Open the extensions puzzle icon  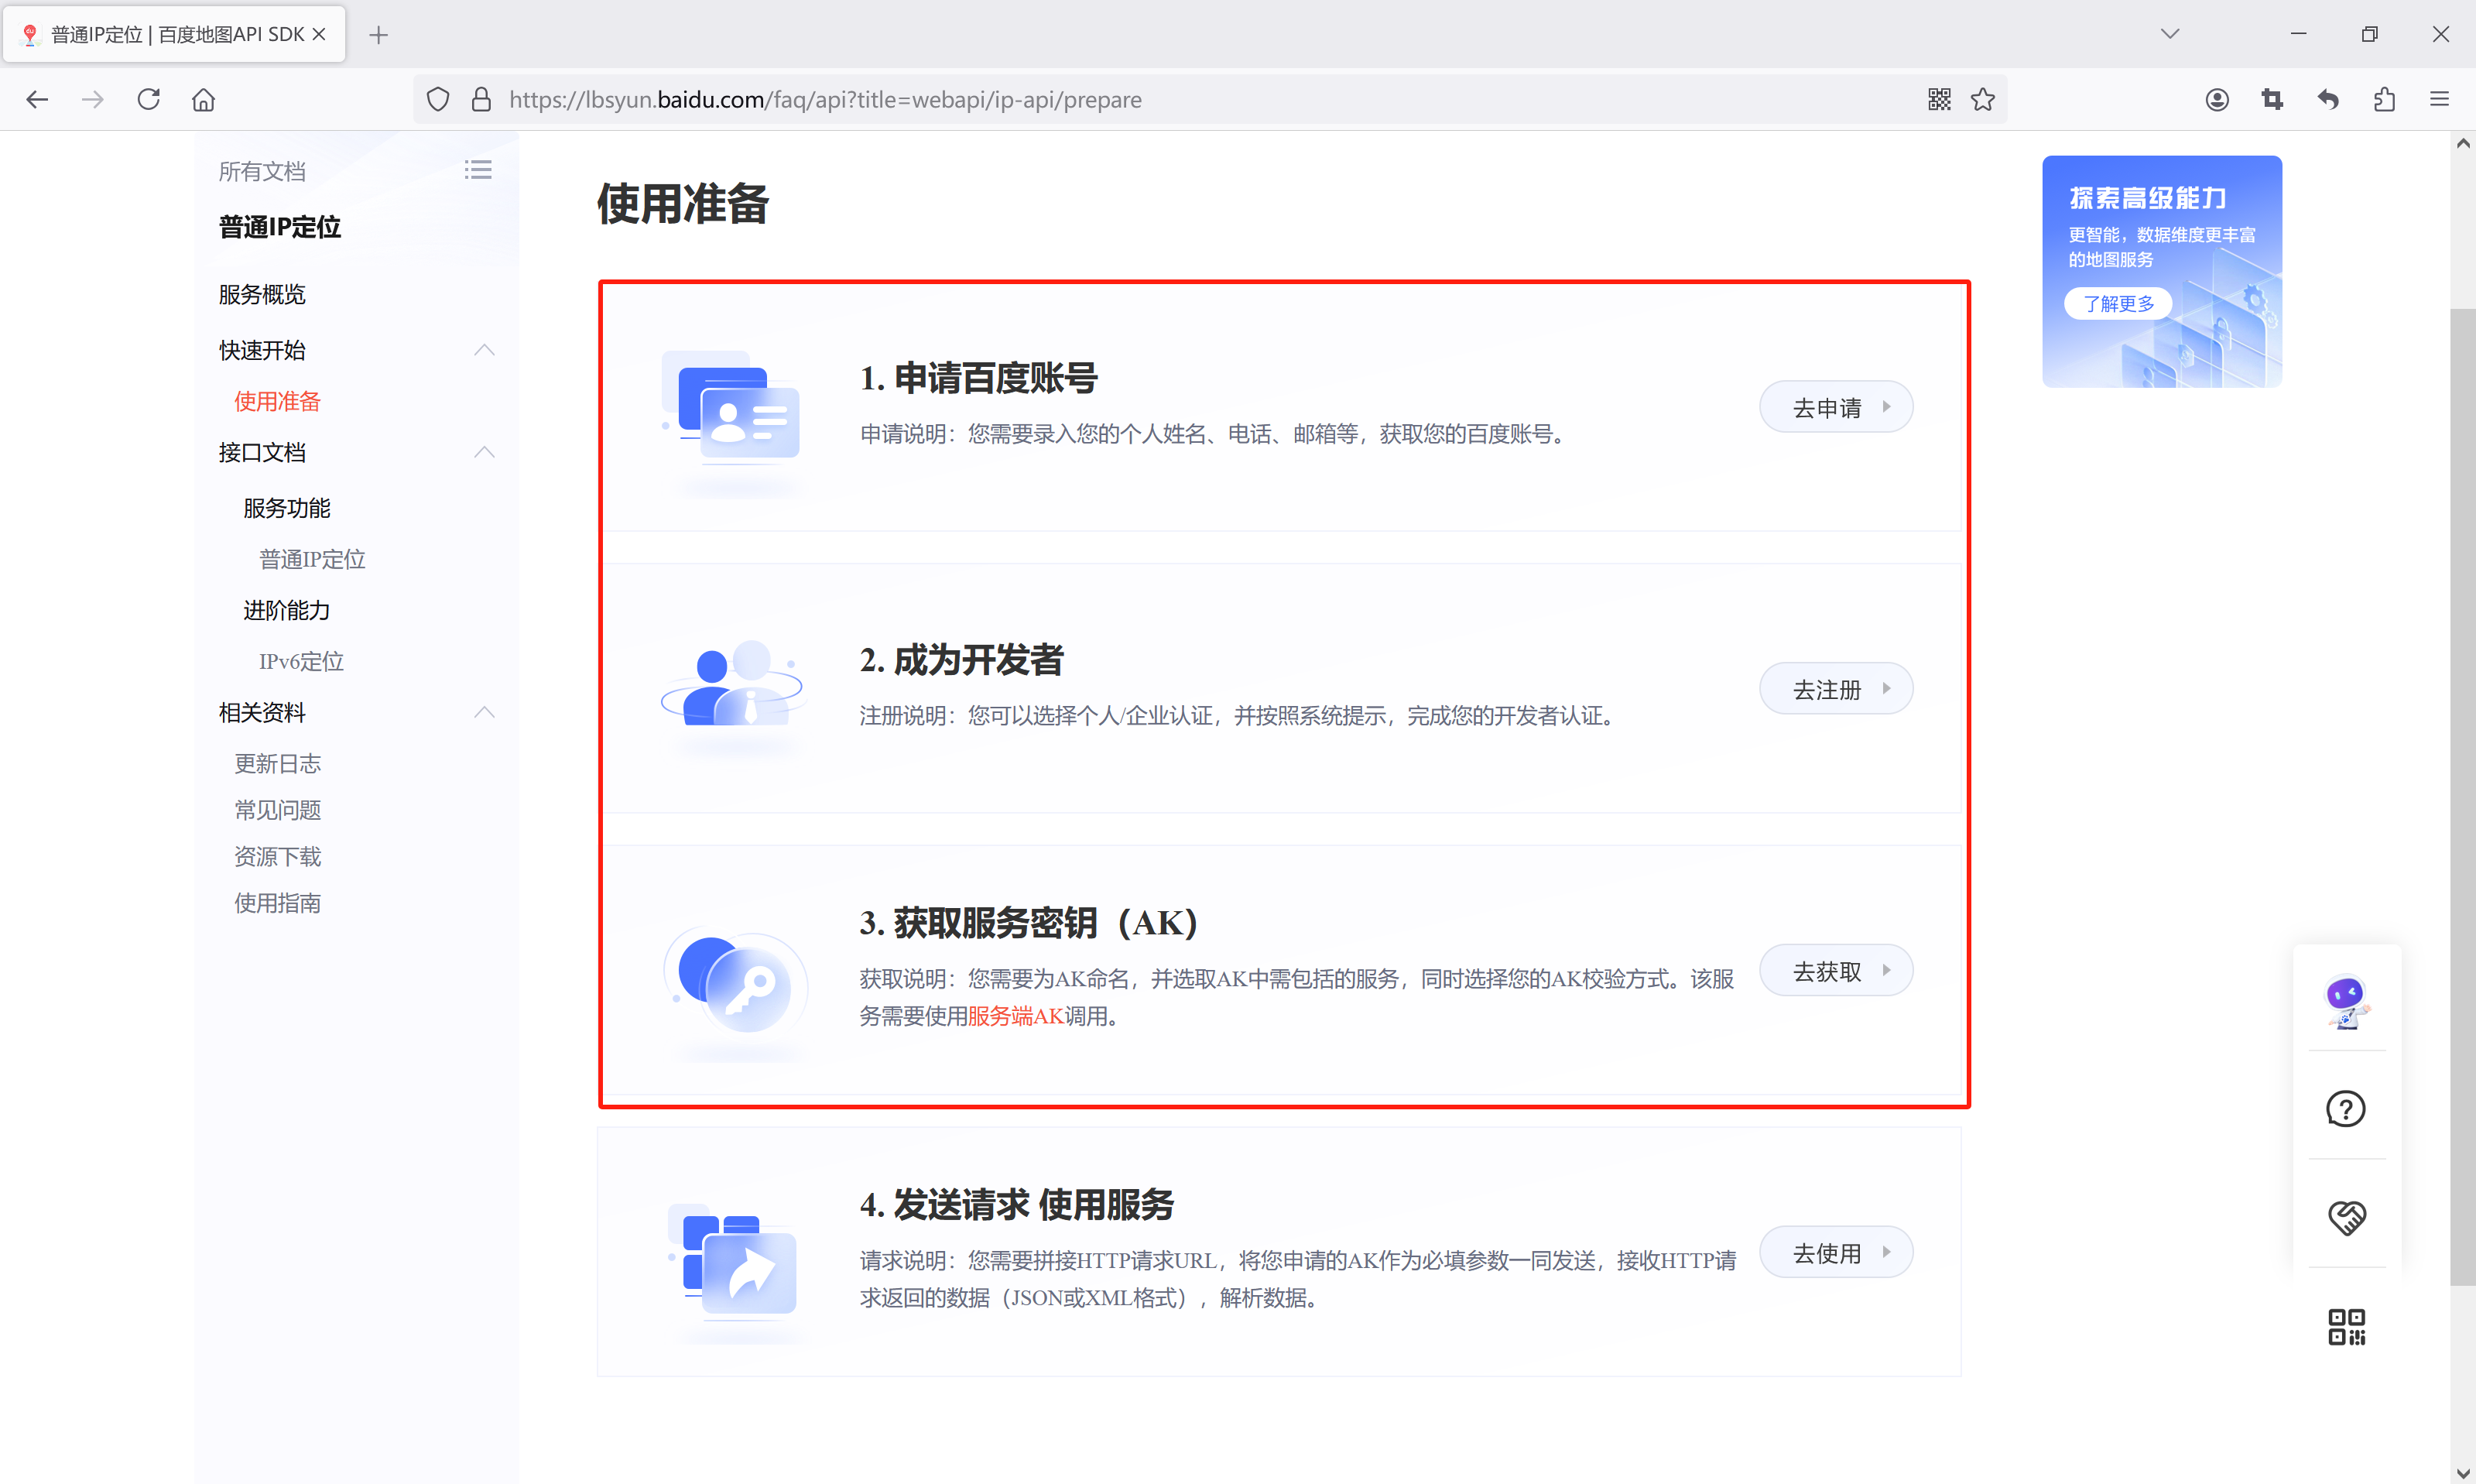pos(2384,99)
